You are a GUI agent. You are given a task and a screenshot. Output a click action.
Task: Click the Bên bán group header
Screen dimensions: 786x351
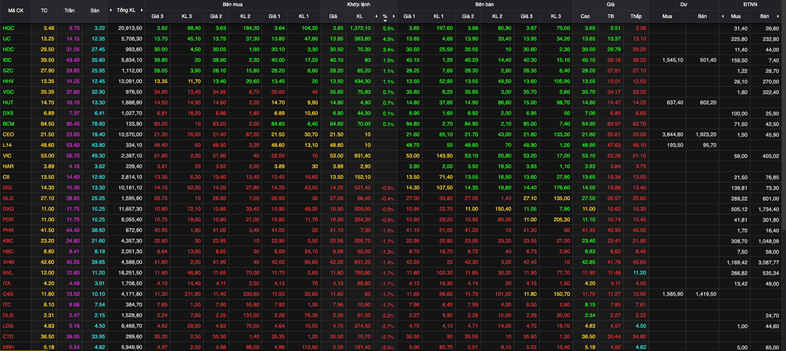click(x=485, y=4)
